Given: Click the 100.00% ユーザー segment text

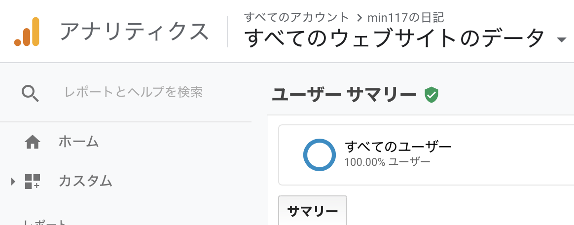Looking at the screenshot, I should pyautogui.click(x=387, y=162).
